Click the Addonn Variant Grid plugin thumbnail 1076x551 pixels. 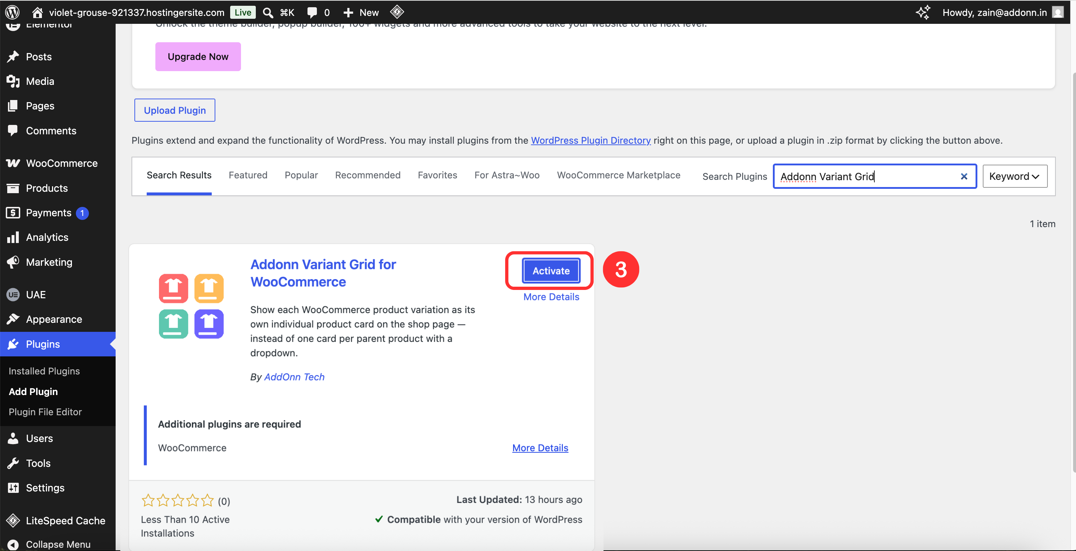point(191,306)
